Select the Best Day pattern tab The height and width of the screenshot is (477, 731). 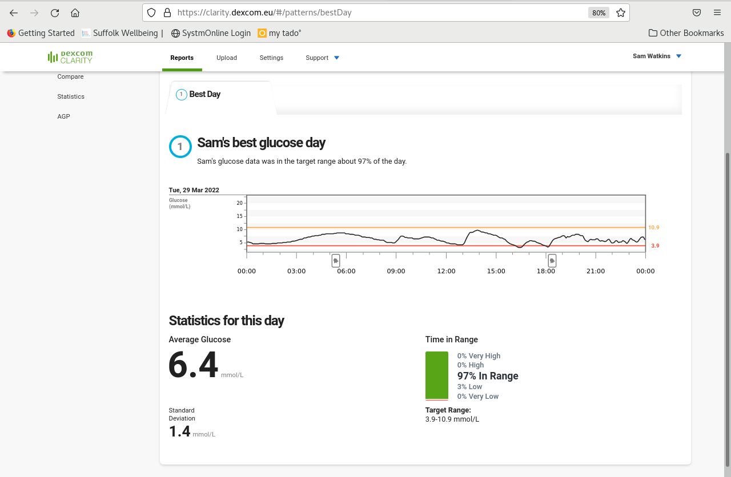click(x=204, y=95)
